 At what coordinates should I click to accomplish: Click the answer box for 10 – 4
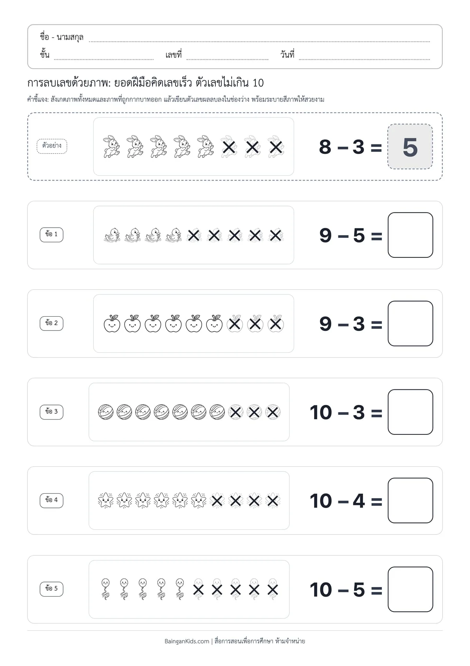(410, 500)
